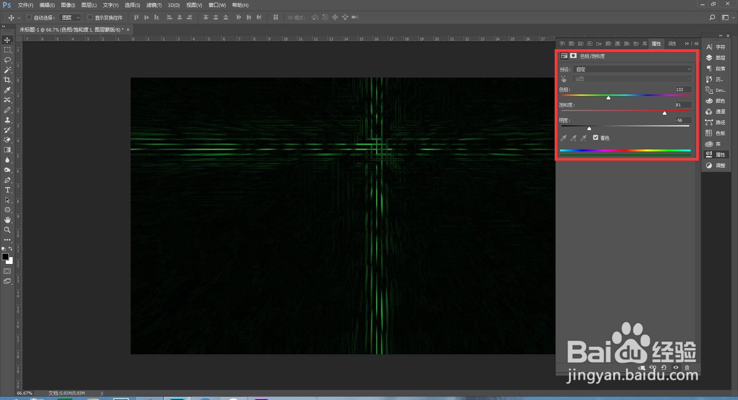Image resolution: width=738 pixels, height=400 pixels.
Task: Open the 预设 preset dropdown
Action: [x=632, y=69]
